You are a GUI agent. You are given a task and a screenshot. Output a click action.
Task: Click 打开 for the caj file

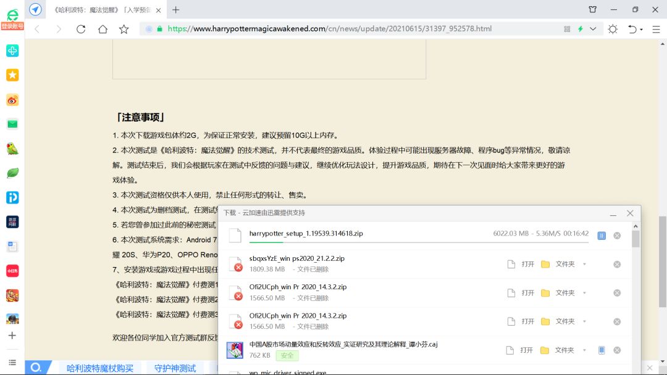coord(520,350)
